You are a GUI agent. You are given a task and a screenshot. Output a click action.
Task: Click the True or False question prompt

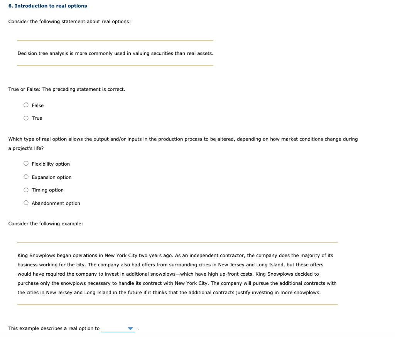[67, 89]
